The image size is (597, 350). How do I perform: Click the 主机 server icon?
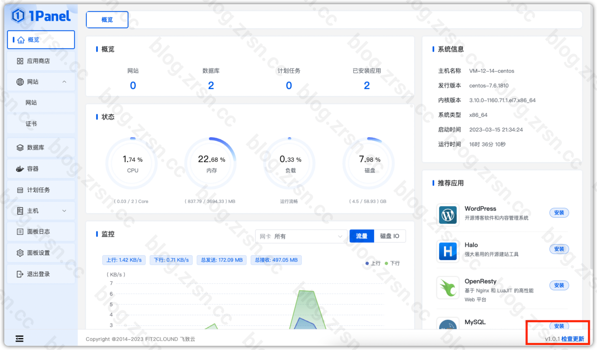pos(20,211)
